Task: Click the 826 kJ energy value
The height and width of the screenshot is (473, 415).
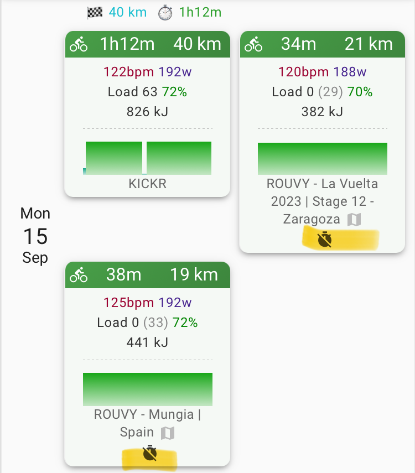Action: pos(147,112)
